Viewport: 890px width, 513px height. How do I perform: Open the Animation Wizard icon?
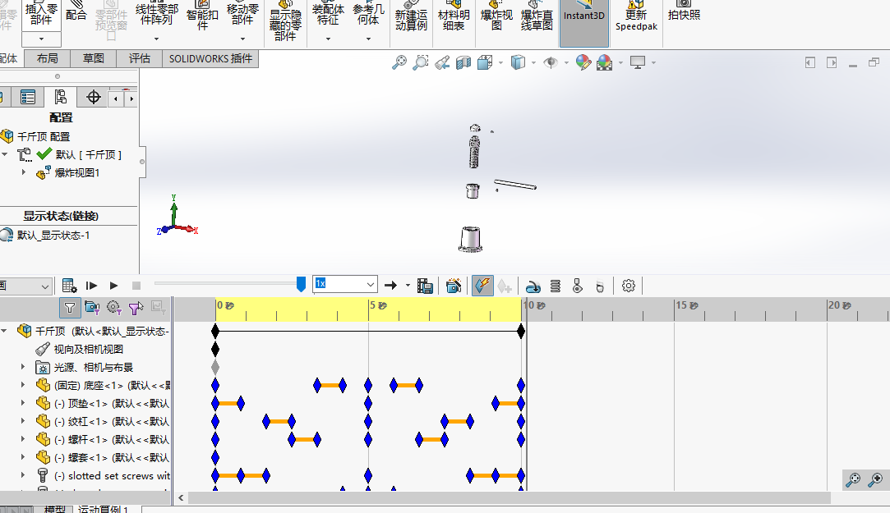pos(454,286)
